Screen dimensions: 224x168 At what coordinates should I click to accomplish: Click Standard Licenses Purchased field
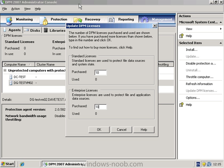coord(100,73)
